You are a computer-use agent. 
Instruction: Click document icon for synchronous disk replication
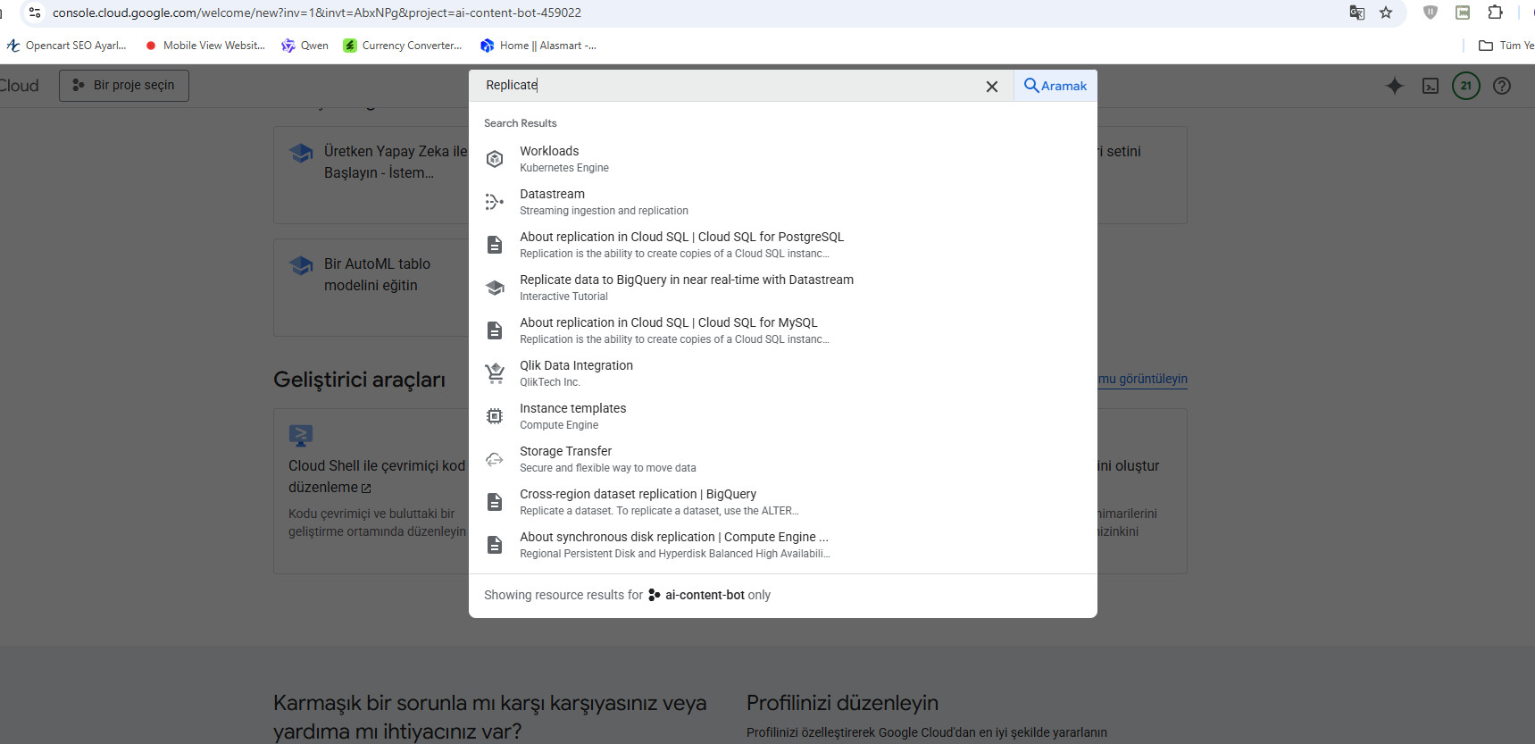495,545
